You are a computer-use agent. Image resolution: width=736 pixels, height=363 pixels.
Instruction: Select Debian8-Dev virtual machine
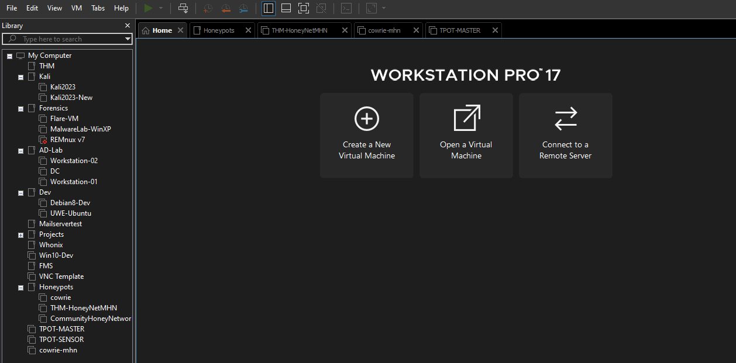70,203
